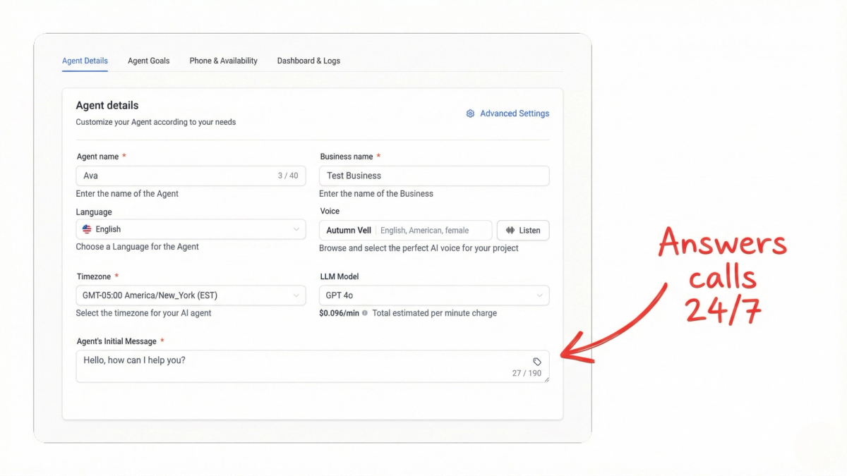Click the 'Enter the name of the Agent' hint
The height and width of the screenshot is (476, 847).
(127, 194)
